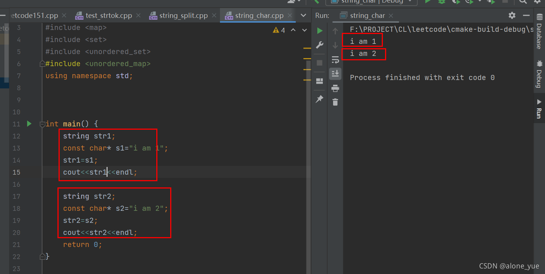Restore layout in Run panel

320,81
